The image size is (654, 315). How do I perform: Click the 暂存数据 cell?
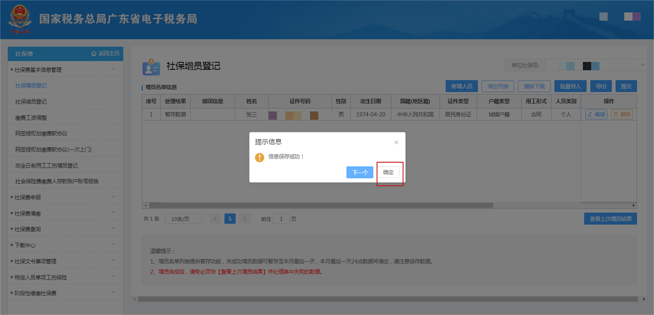175,114
